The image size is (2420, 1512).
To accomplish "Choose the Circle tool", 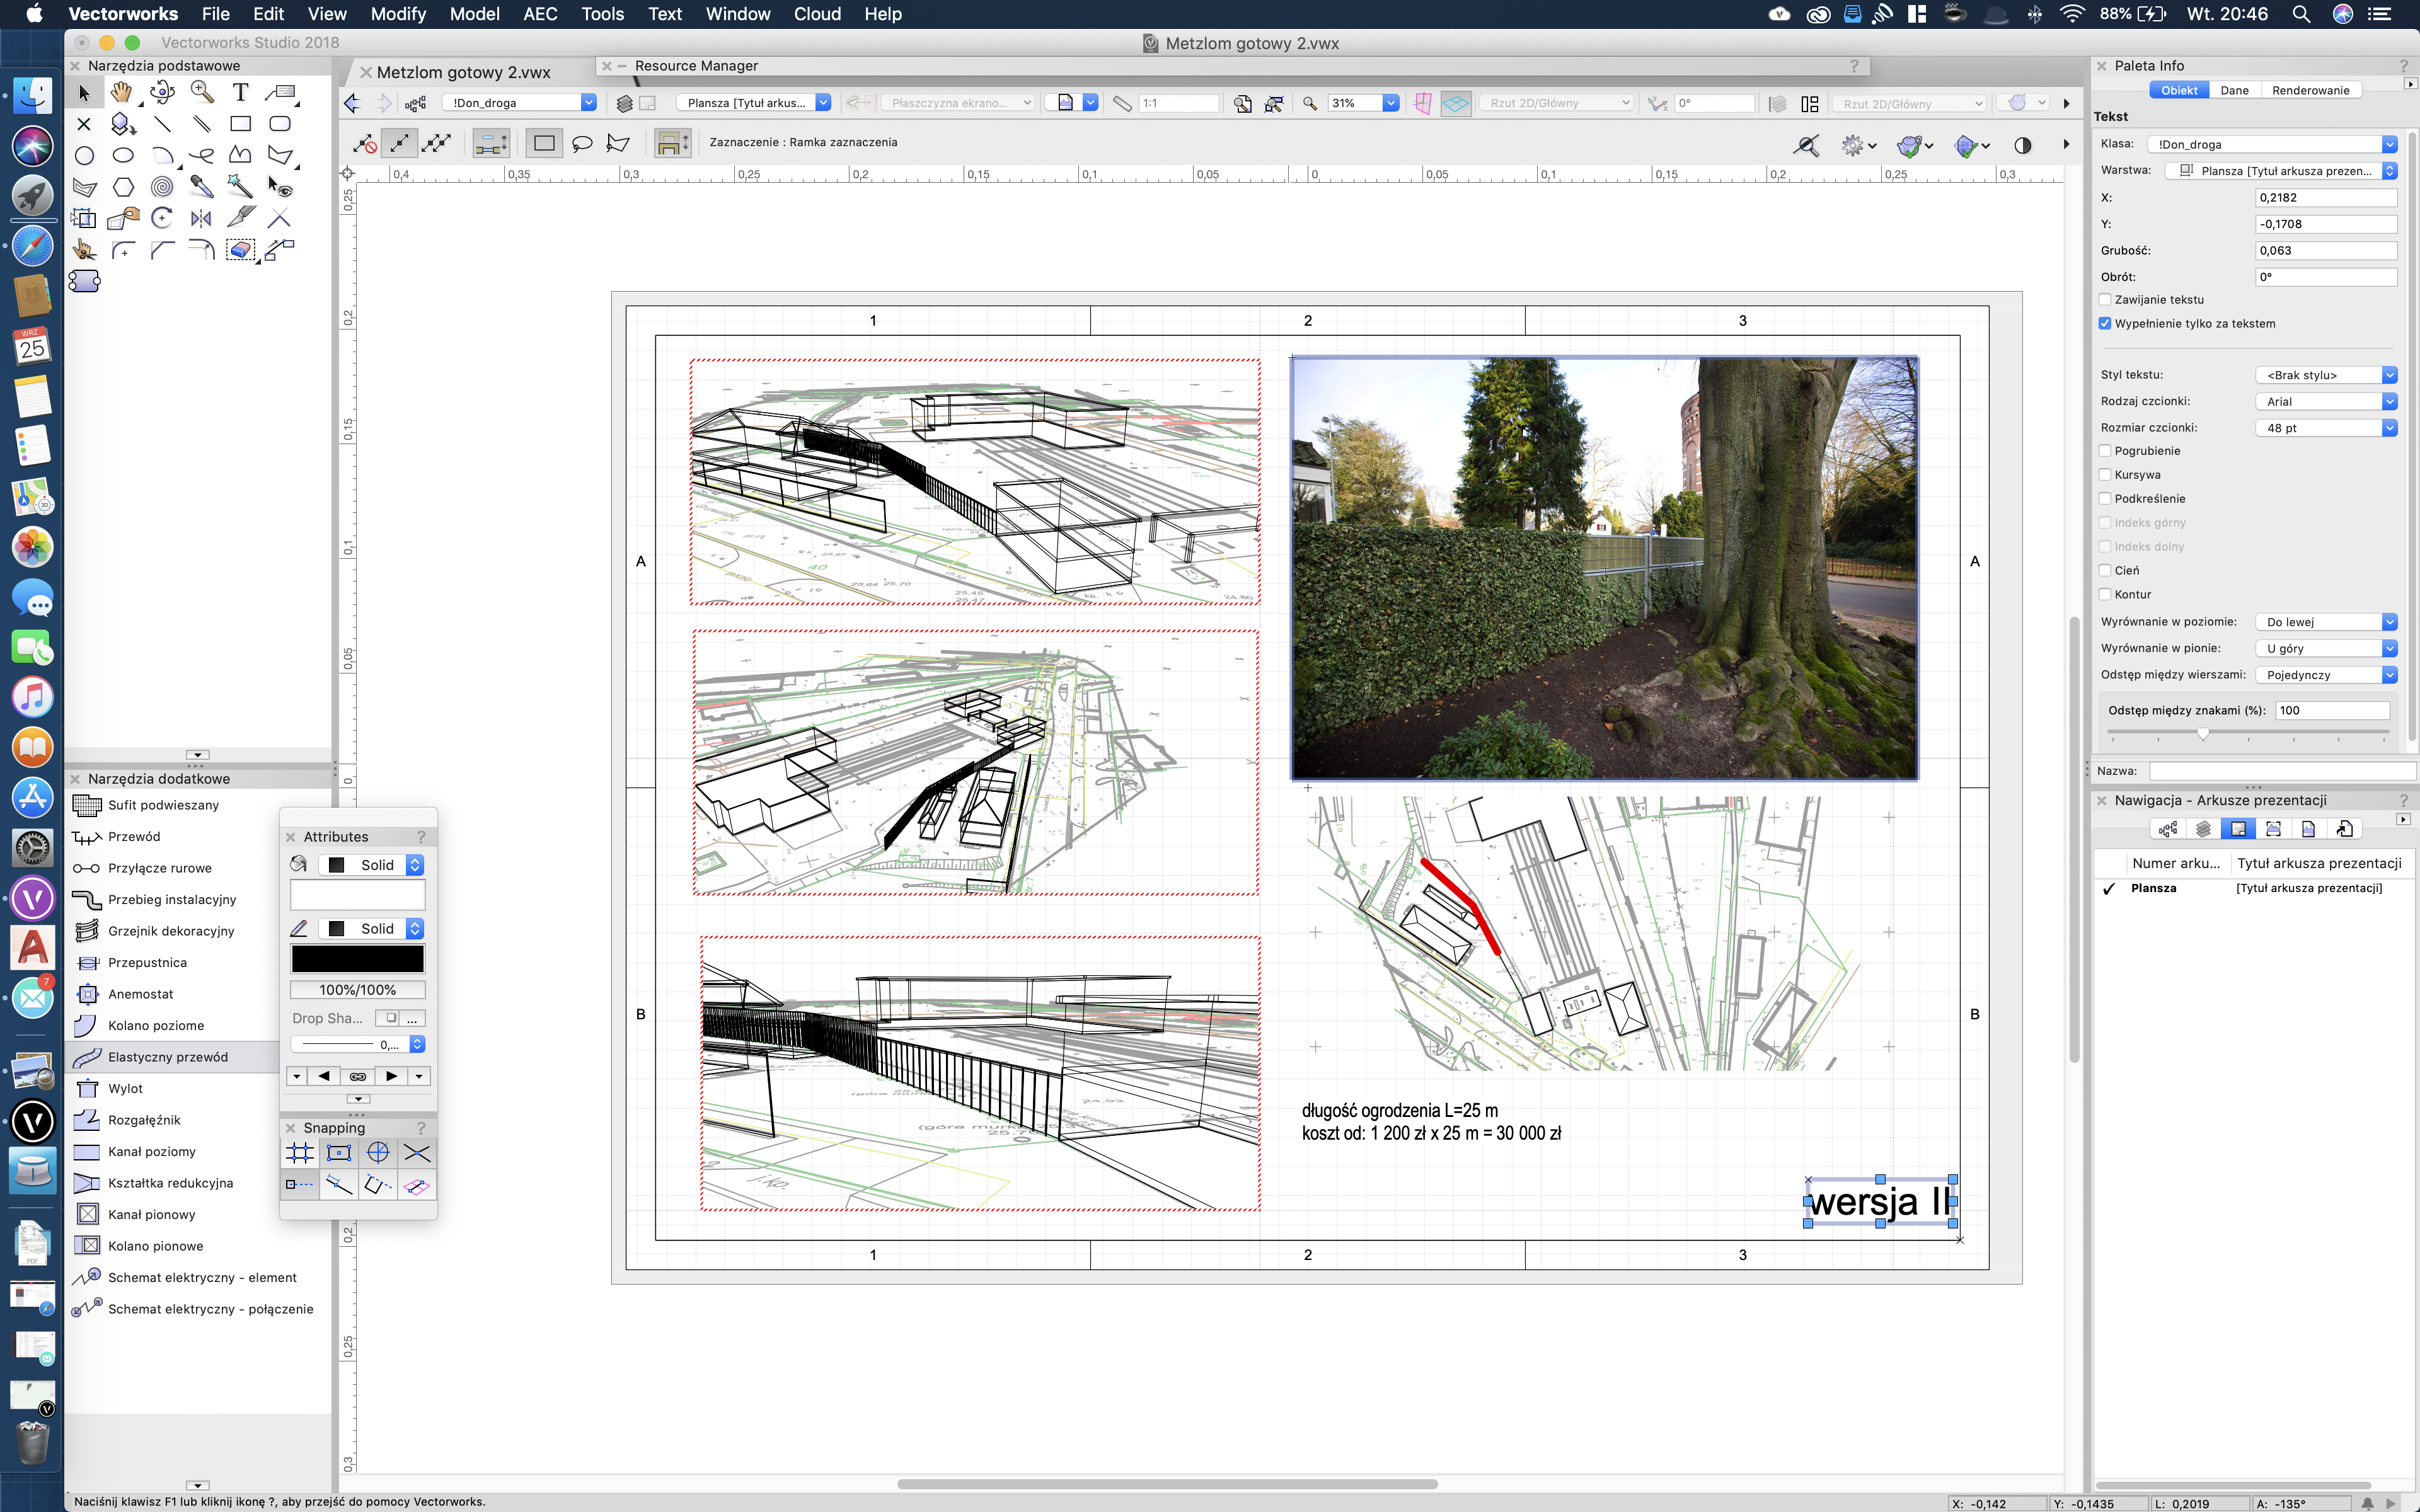I will (x=84, y=156).
